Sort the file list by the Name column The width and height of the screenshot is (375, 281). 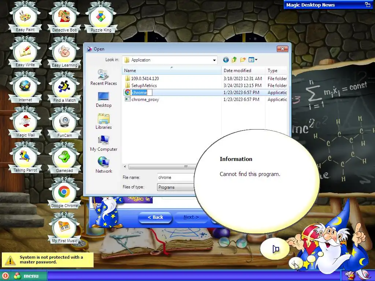click(171, 71)
